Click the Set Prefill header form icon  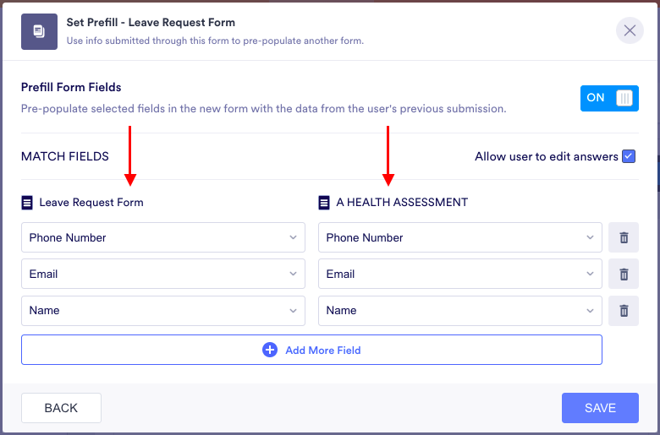39,31
